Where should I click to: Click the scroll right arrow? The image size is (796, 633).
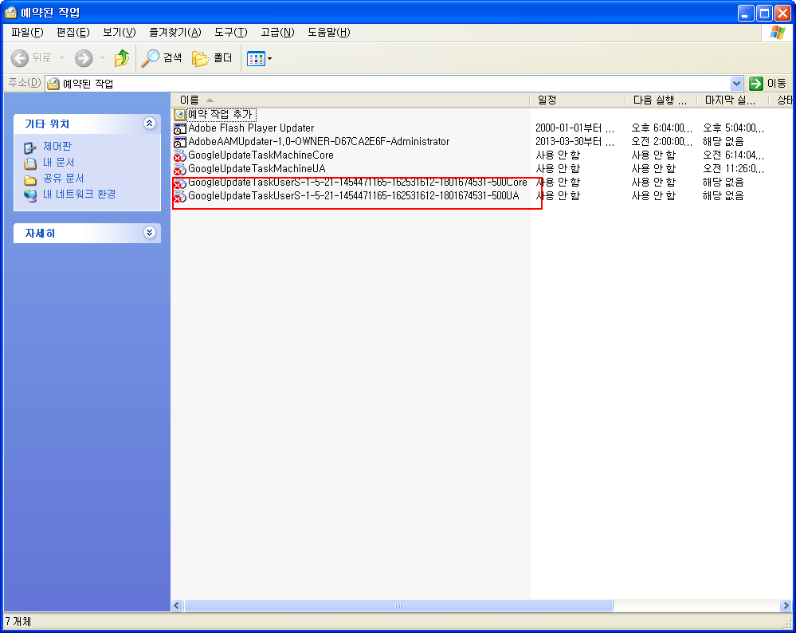[x=786, y=605]
